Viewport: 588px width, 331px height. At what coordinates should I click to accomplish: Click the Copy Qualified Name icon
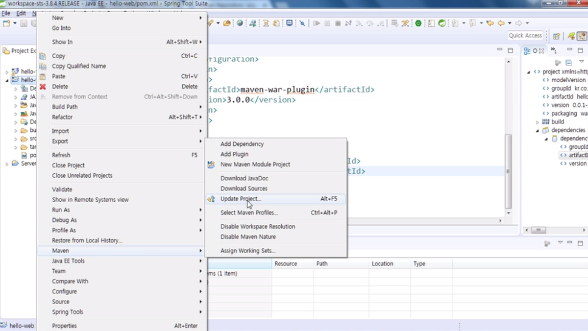click(43, 66)
